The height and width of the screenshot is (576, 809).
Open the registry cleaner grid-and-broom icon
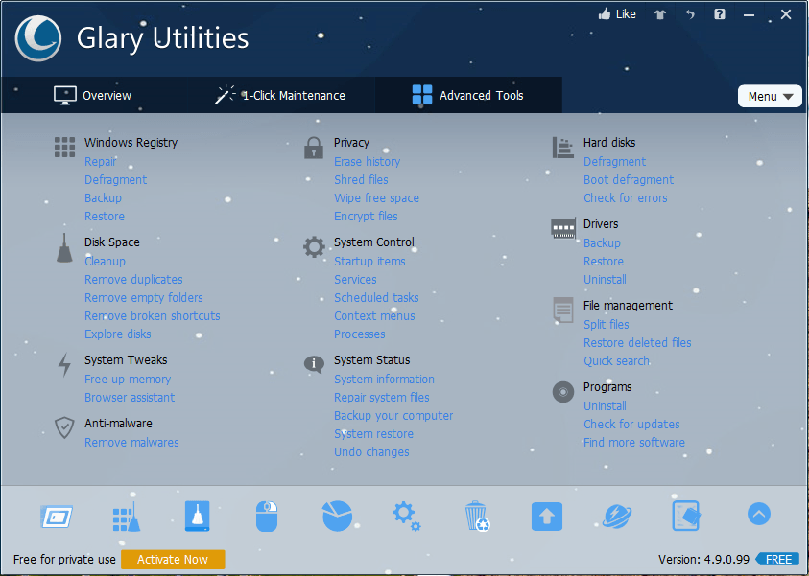click(x=127, y=517)
